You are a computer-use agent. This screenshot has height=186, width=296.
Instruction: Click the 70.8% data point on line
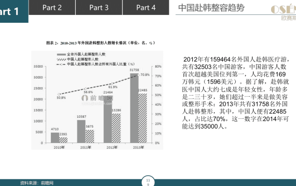[x=138, y=75]
